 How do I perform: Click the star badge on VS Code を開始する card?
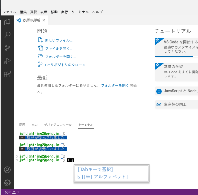(157, 40)
